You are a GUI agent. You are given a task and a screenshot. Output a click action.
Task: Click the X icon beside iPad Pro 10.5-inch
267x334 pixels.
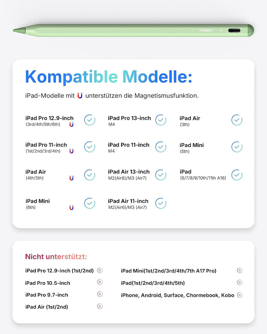tap(100, 282)
